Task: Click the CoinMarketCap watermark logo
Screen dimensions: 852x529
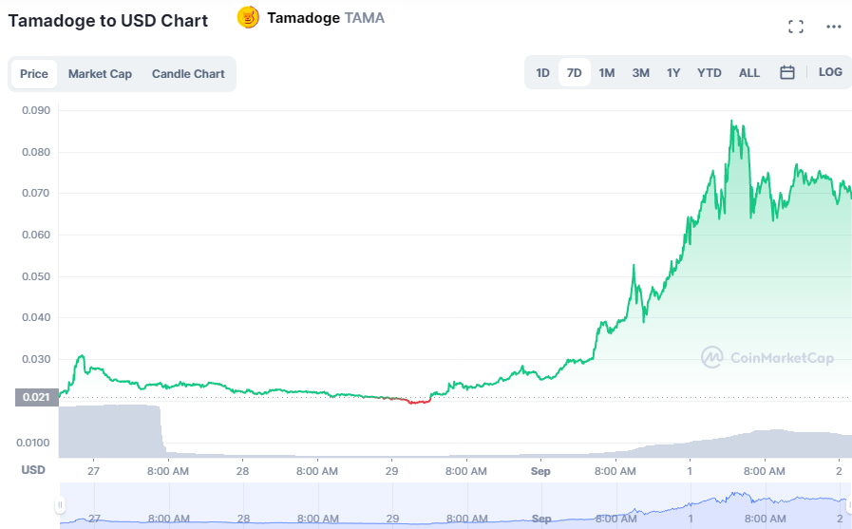Action: point(767,357)
